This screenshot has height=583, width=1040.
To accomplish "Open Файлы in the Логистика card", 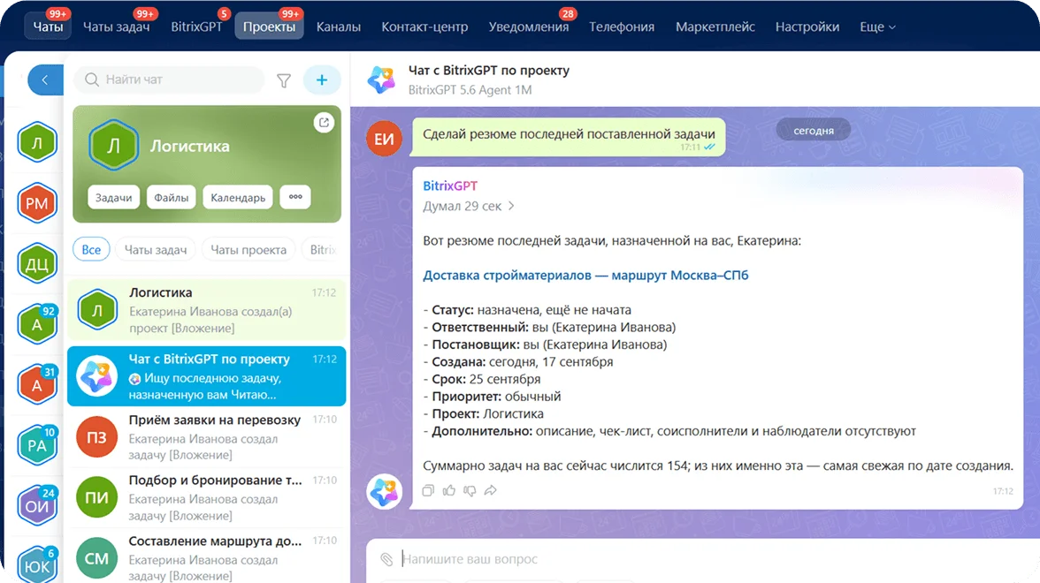I will (172, 198).
